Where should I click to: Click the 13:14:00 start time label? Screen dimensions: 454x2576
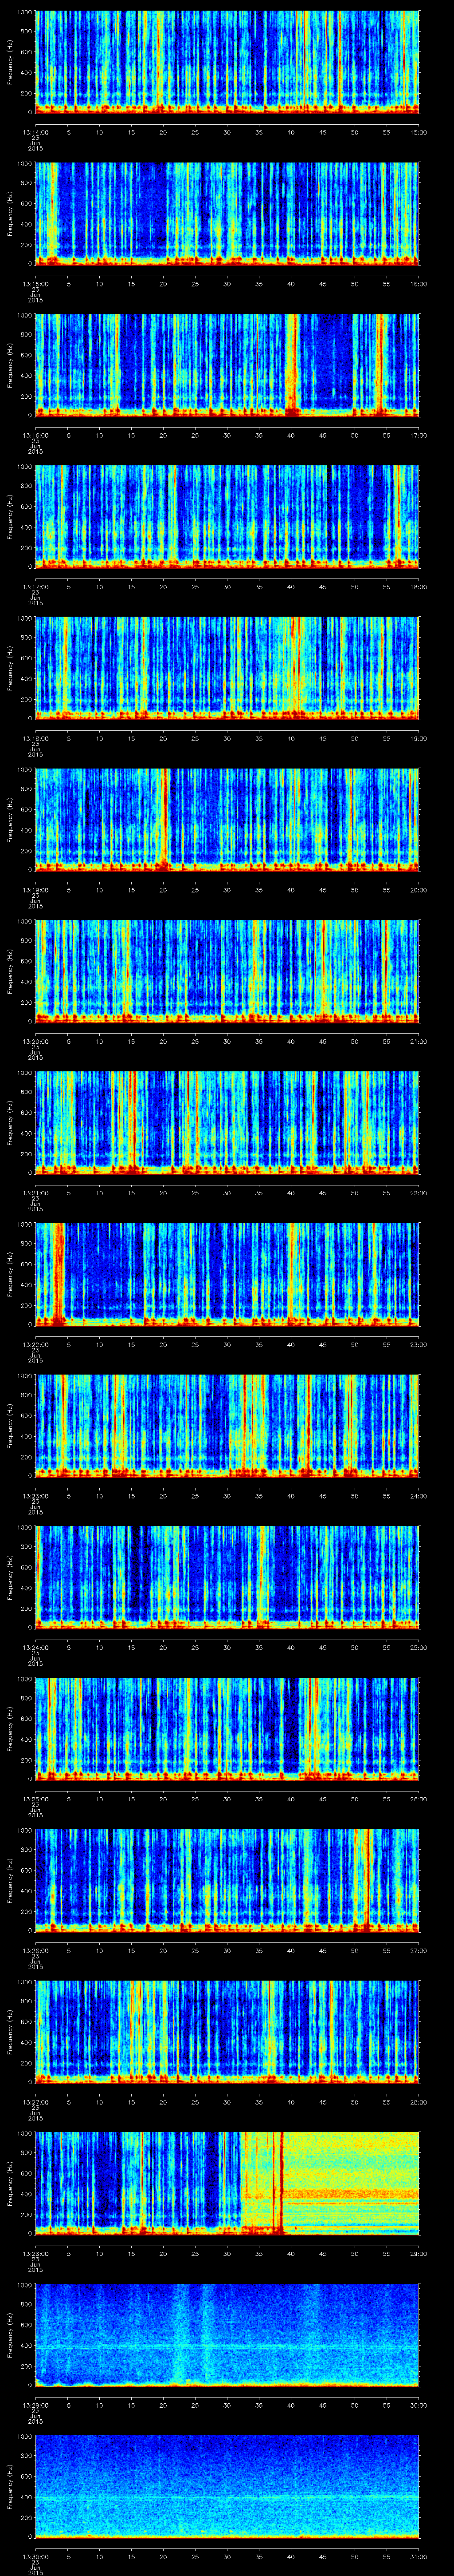pyautogui.click(x=35, y=132)
